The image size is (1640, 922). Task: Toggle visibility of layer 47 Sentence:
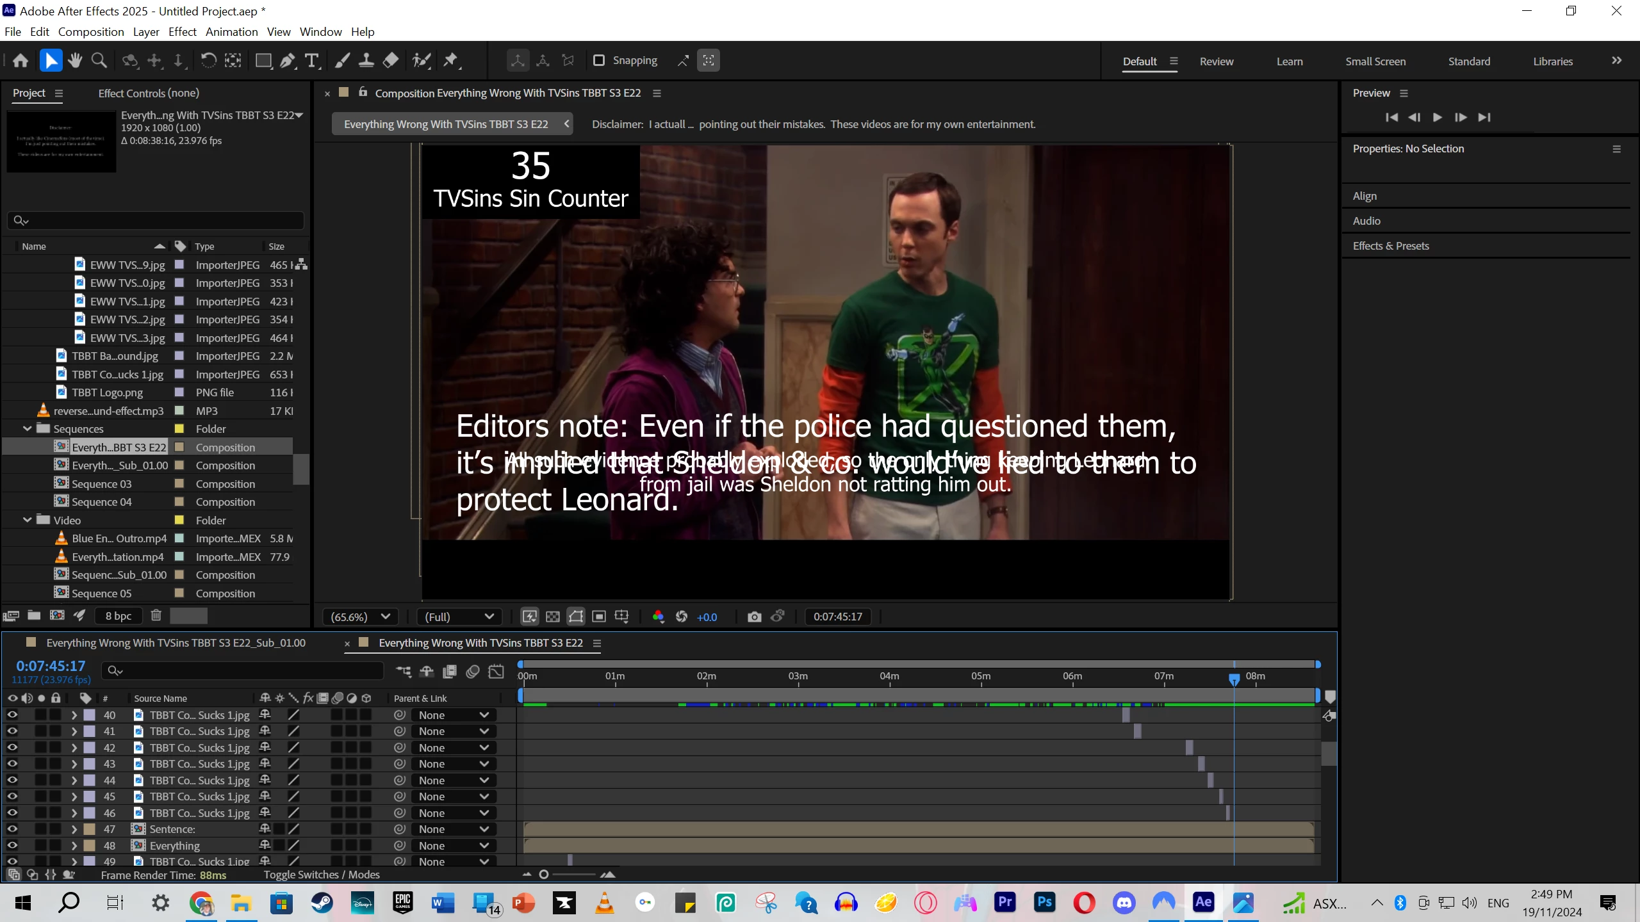12,829
